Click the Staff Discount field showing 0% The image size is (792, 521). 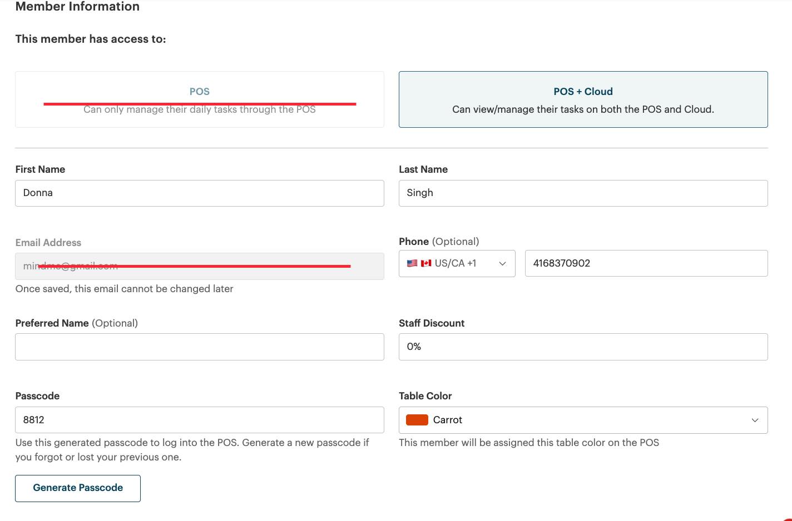[x=583, y=347]
